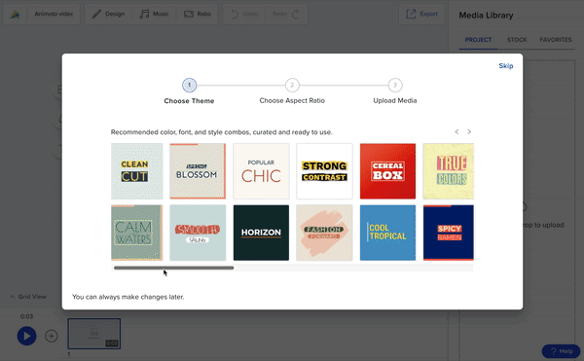
Task: Choose the True Colors theme
Action: pyautogui.click(x=449, y=171)
